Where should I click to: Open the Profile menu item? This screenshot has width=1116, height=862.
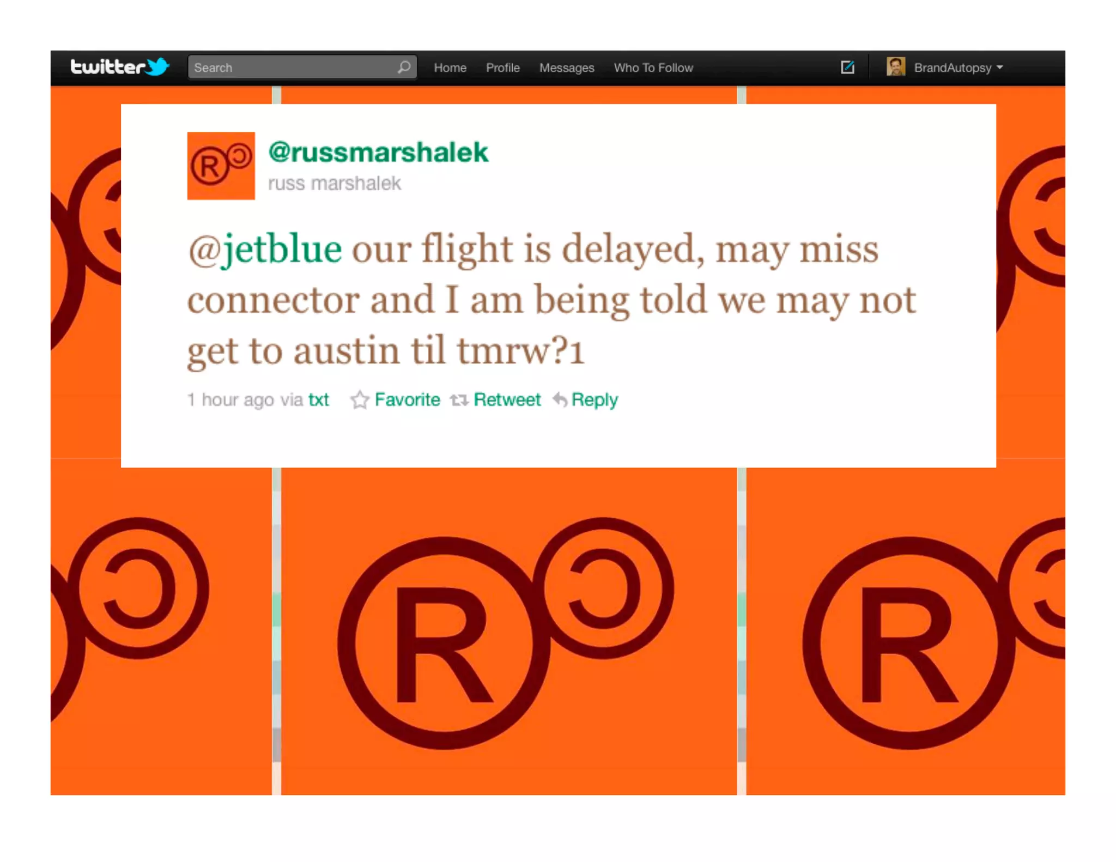(502, 68)
